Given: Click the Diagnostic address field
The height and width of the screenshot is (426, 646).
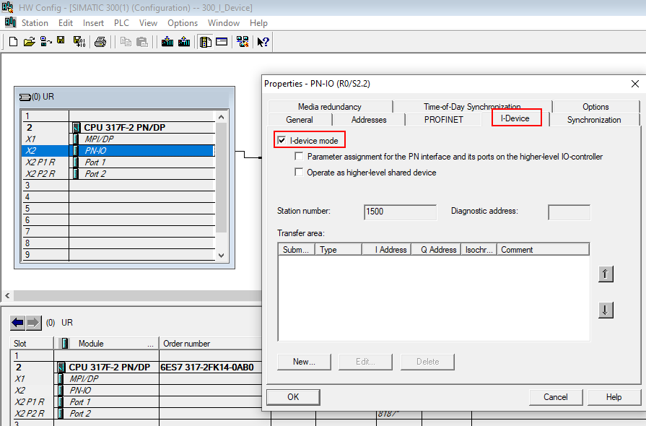Looking at the screenshot, I should point(569,212).
